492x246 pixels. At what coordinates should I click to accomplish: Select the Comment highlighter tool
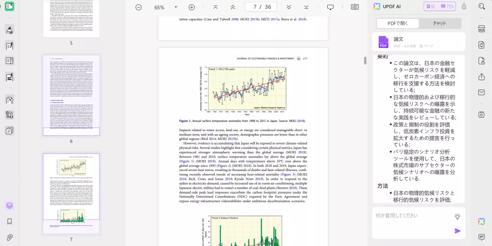[10, 30]
